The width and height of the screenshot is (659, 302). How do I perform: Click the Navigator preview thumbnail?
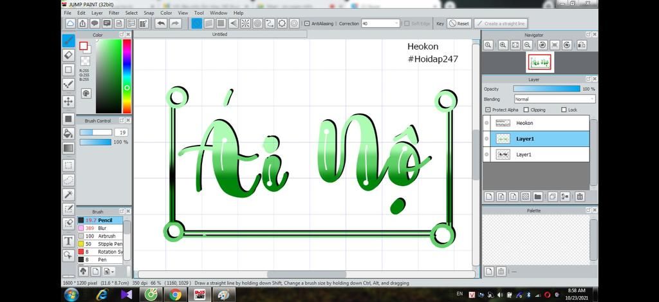[540, 62]
